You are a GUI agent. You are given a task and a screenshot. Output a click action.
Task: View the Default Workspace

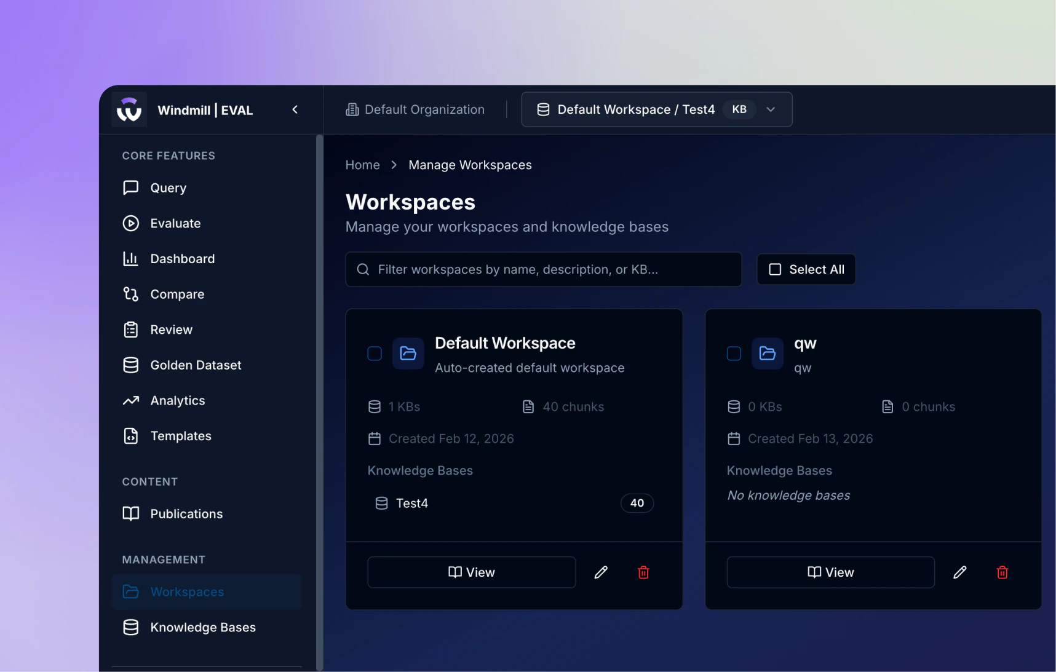pos(472,572)
